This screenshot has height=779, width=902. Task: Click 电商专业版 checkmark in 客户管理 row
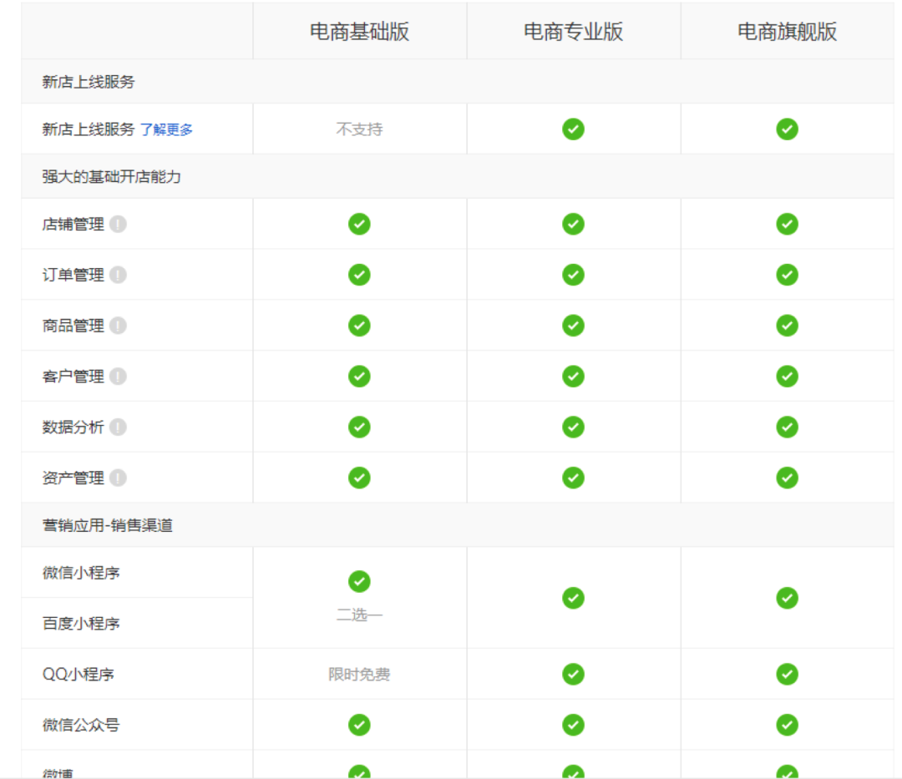pos(573,377)
